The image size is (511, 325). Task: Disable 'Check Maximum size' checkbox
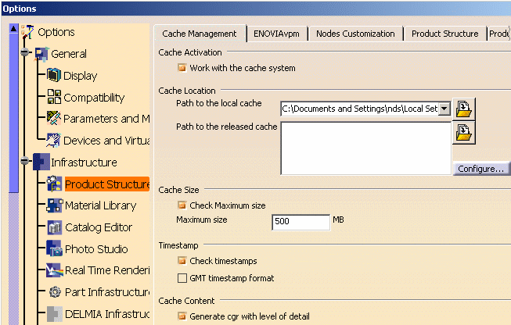coord(182,205)
